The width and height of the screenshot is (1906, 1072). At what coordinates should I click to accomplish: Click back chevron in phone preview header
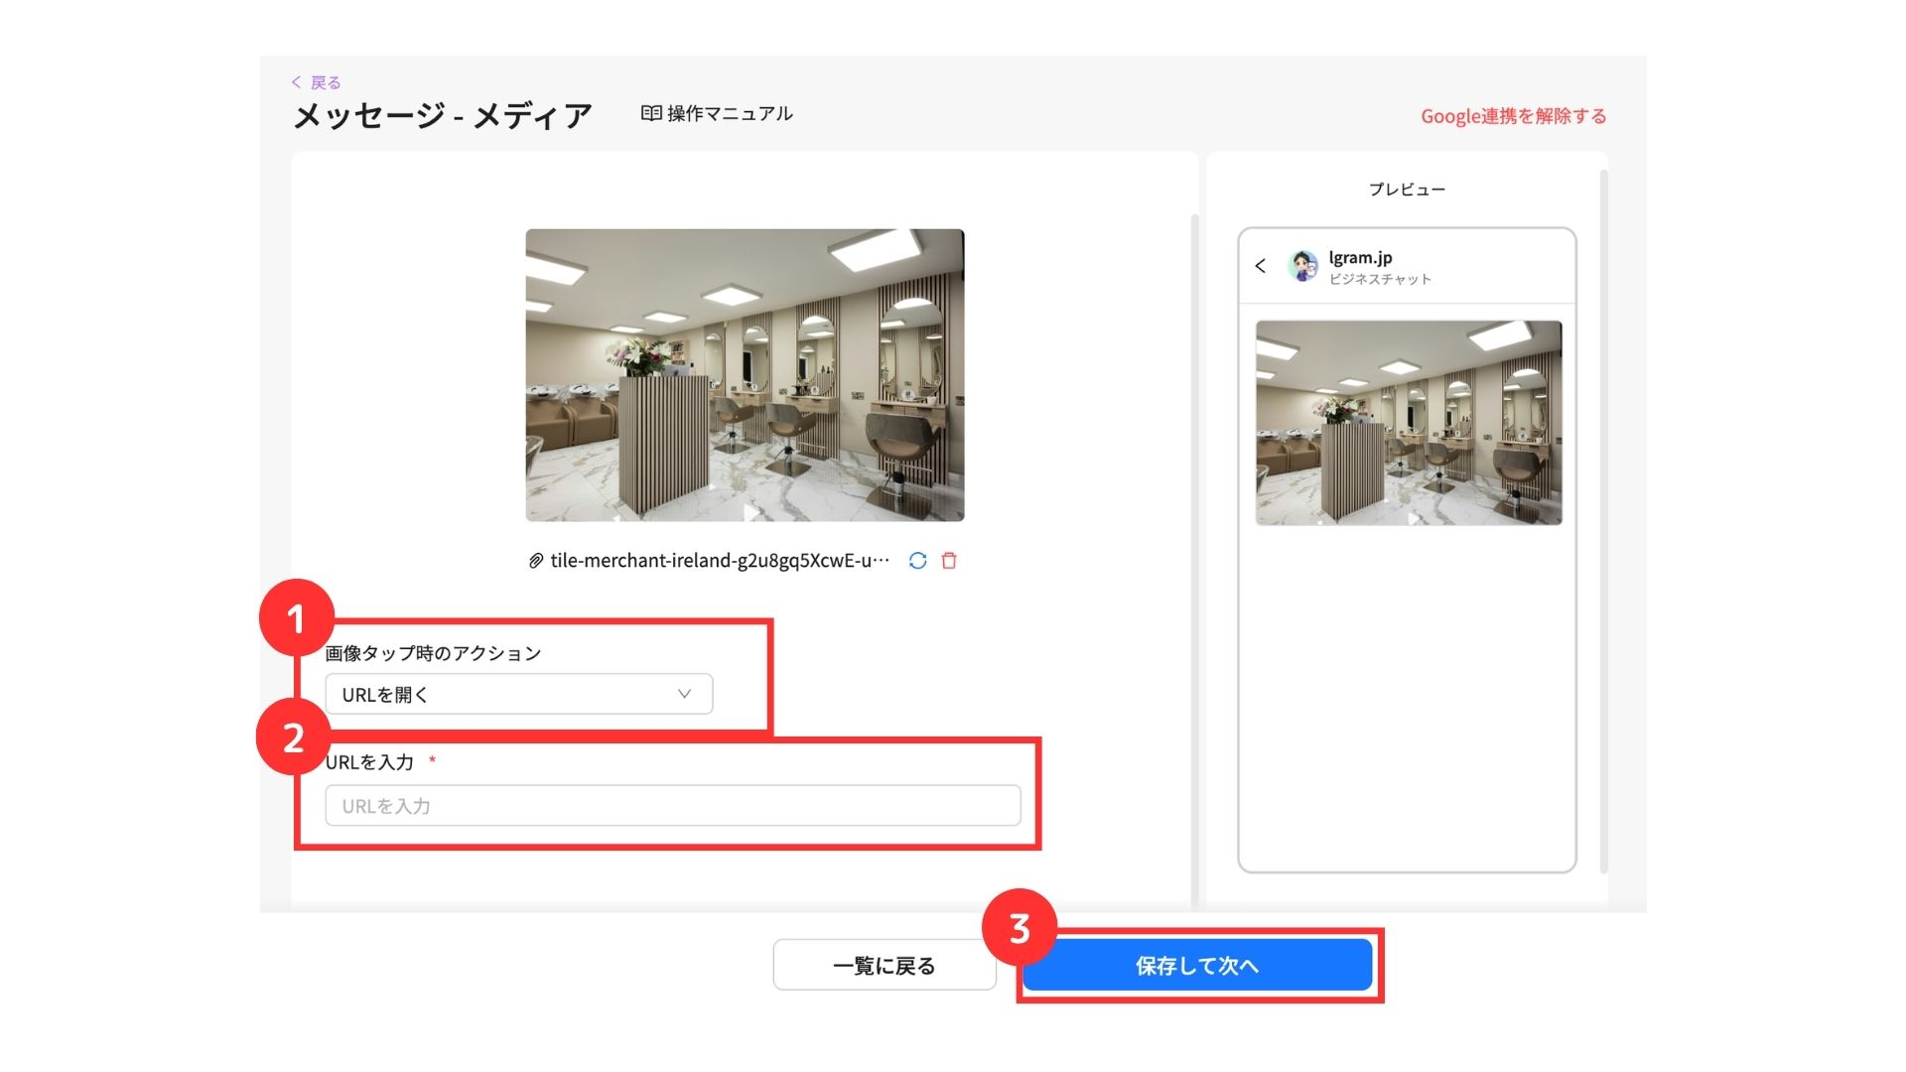tap(1260, 266)
